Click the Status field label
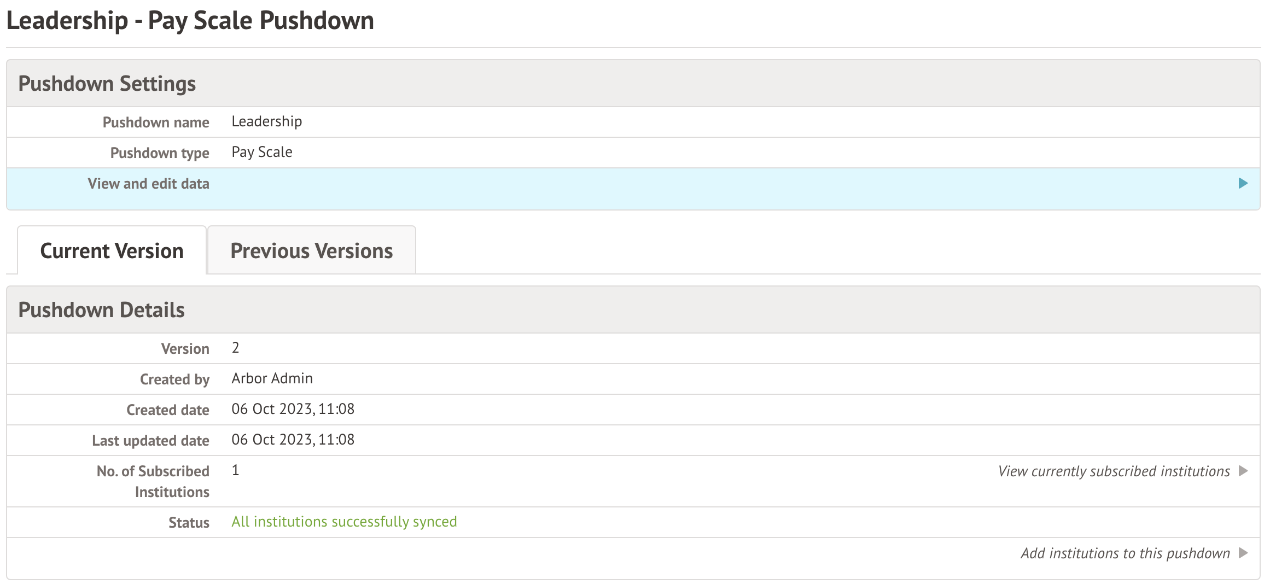1270x584 pixels. pos(189,523)
